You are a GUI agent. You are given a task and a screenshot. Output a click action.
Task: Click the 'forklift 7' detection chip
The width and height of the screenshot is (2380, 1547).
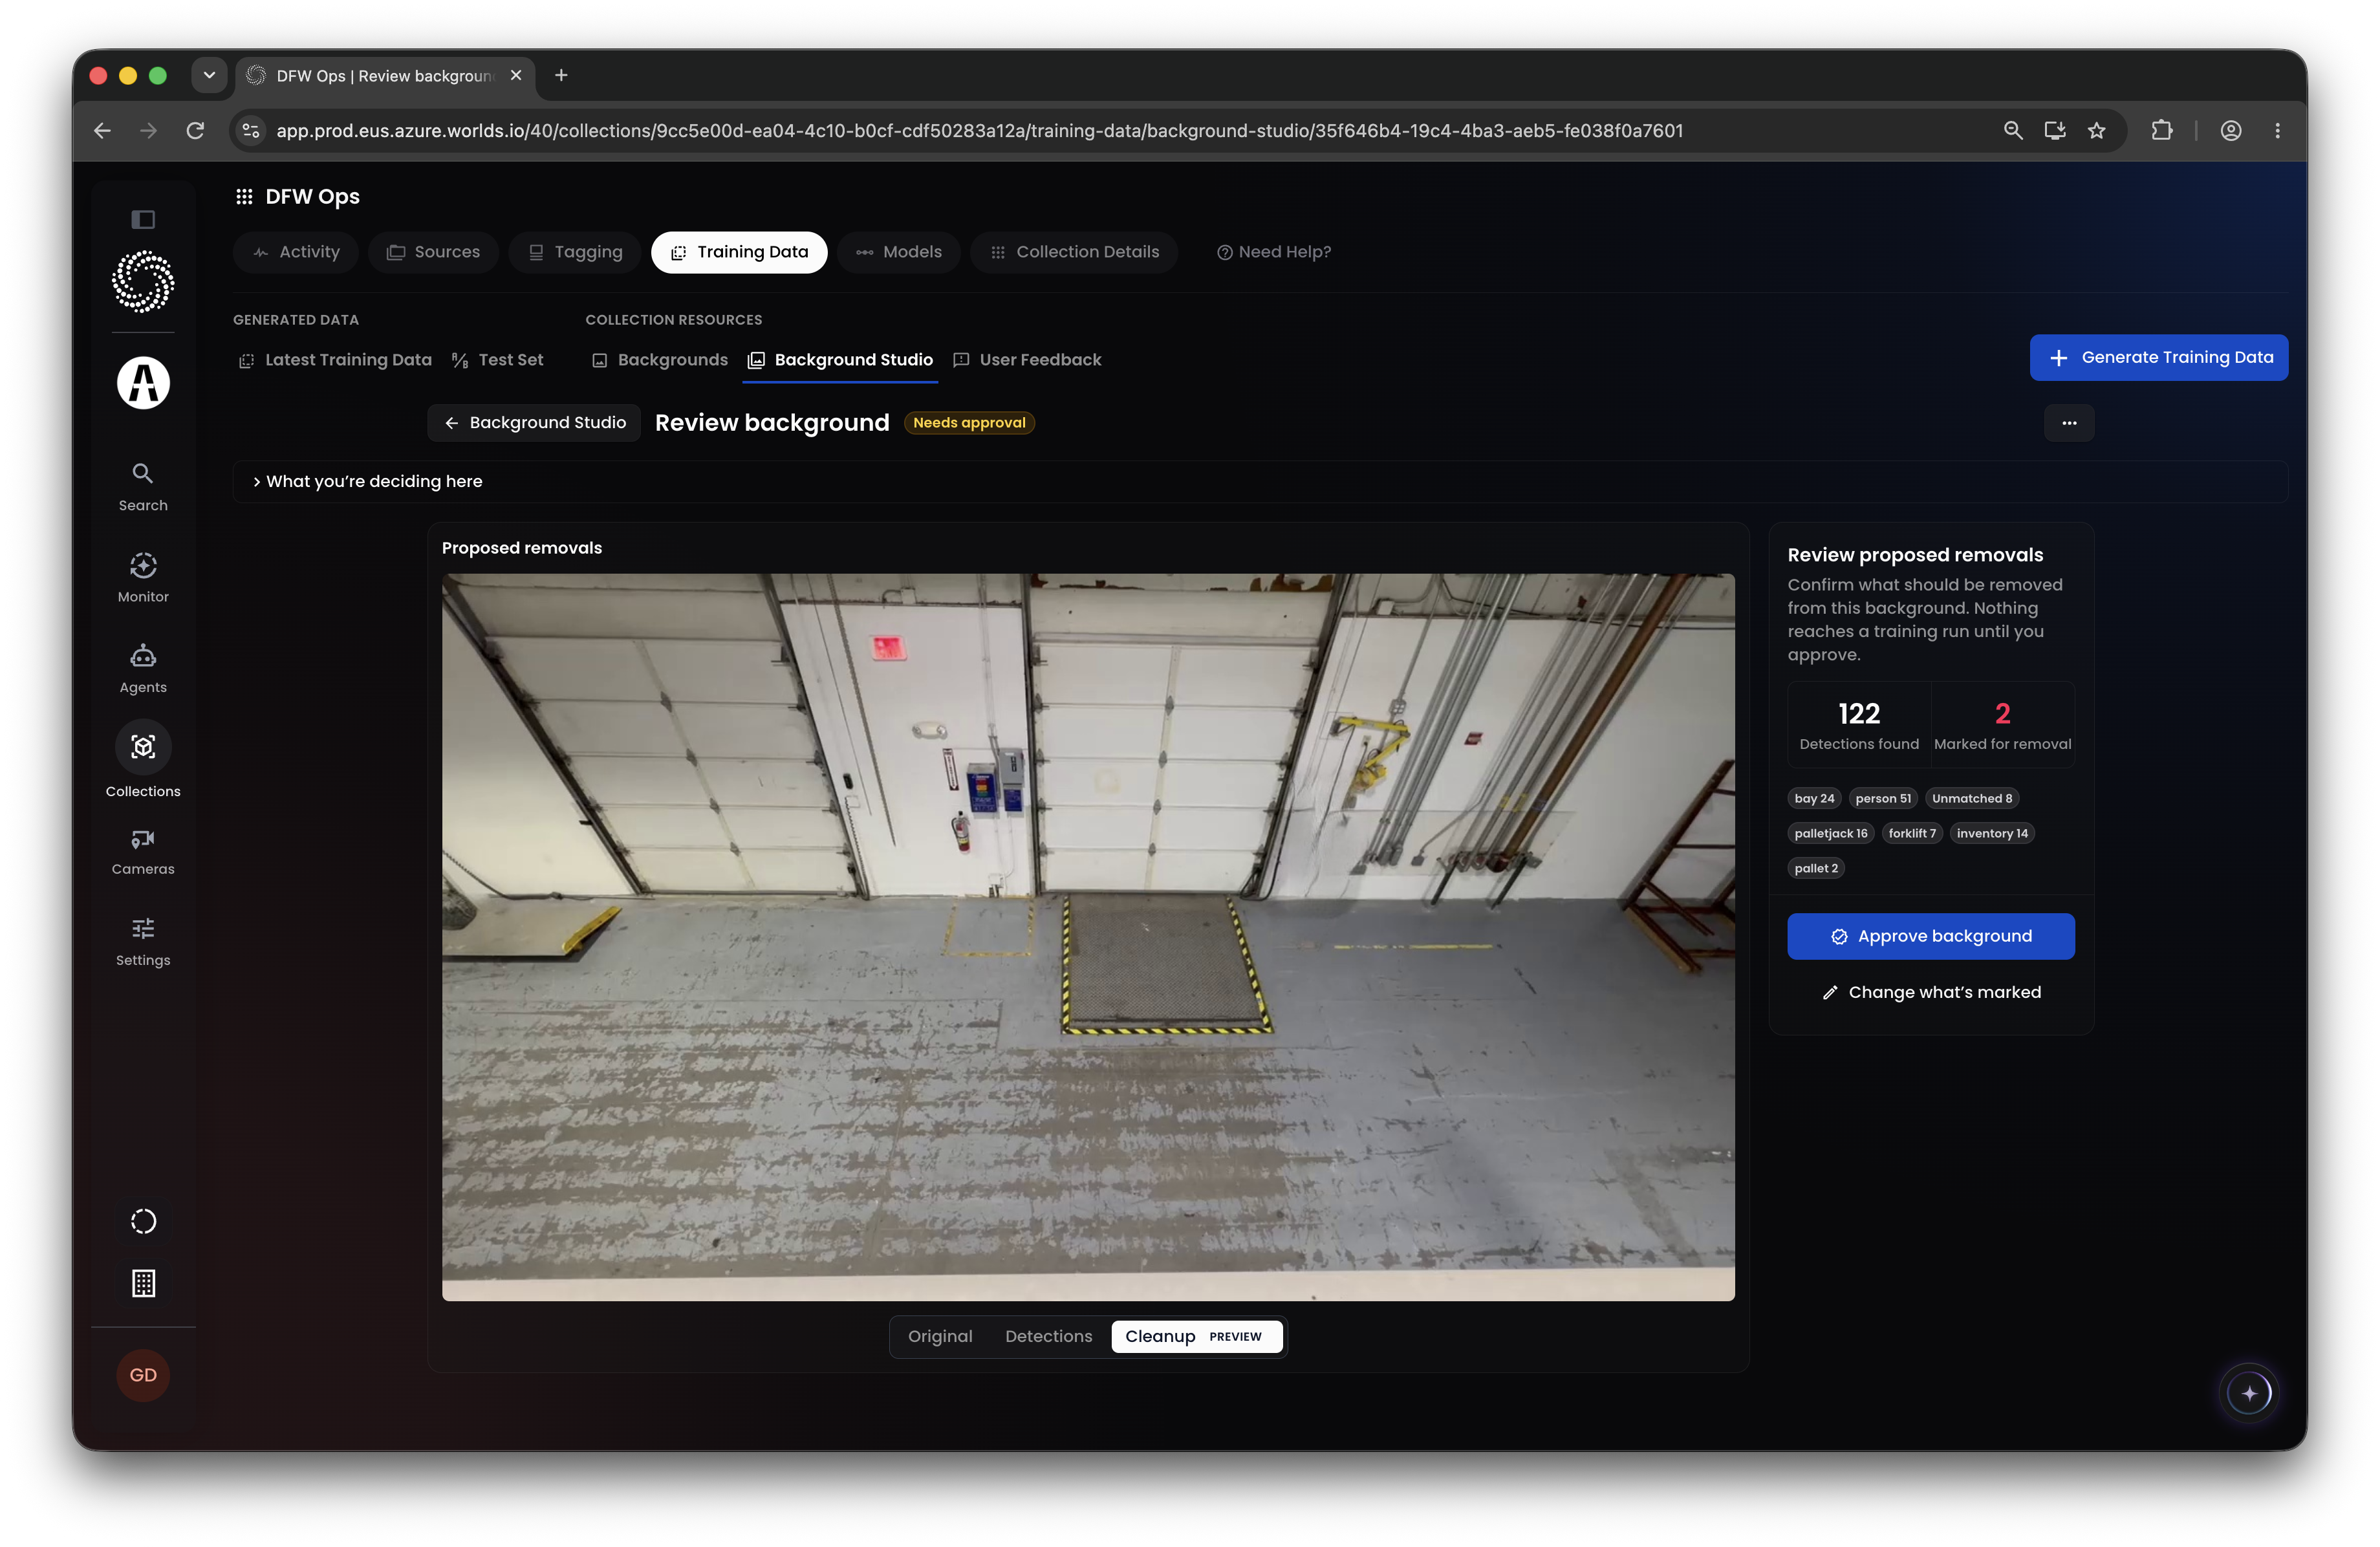click(1911, 833)
